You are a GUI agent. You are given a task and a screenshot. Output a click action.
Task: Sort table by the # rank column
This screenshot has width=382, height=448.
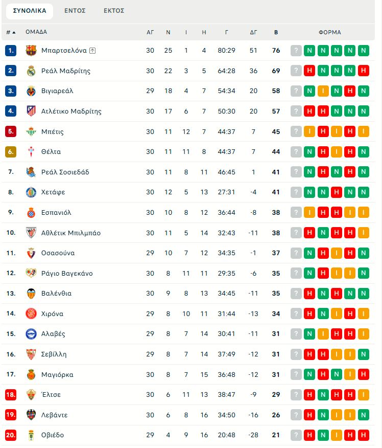(x=11, y=32)
